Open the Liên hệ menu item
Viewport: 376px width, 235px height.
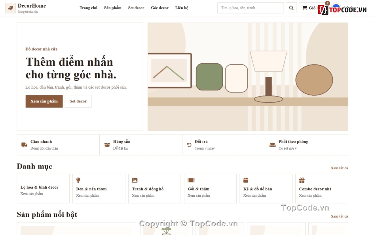(182, 8)
